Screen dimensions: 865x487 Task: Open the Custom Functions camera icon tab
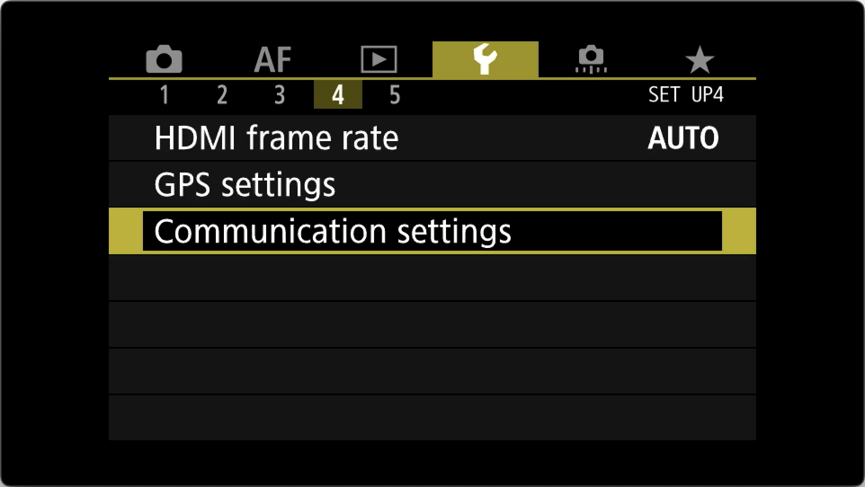(591, 59)
